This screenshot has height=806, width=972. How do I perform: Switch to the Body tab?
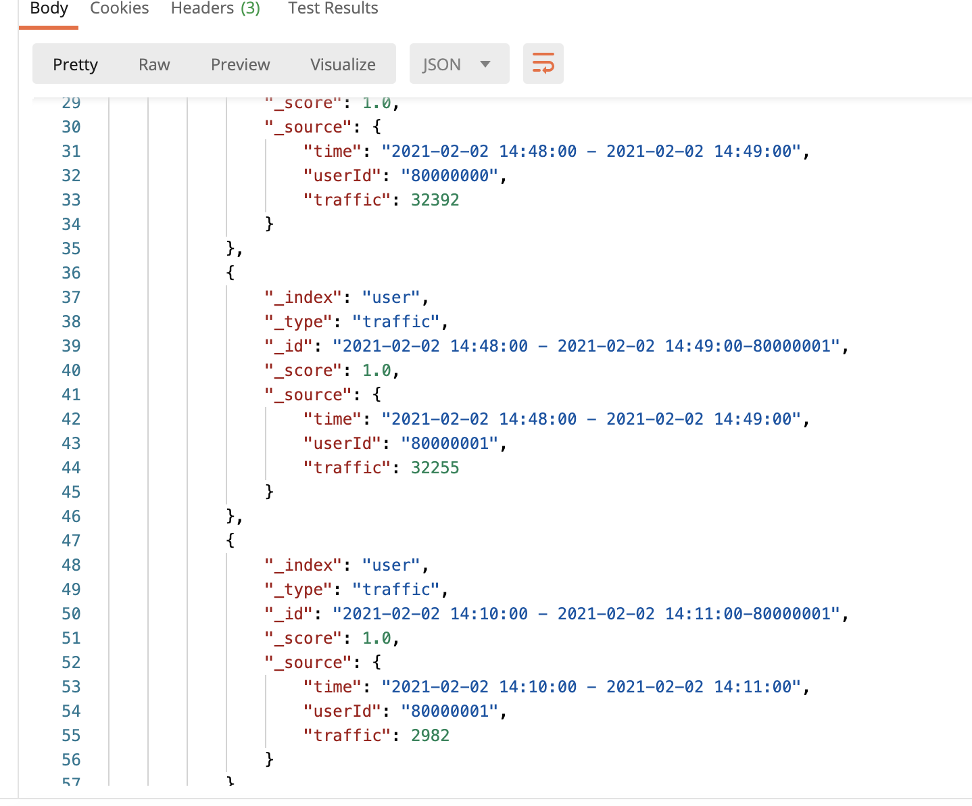coord(49,9)
